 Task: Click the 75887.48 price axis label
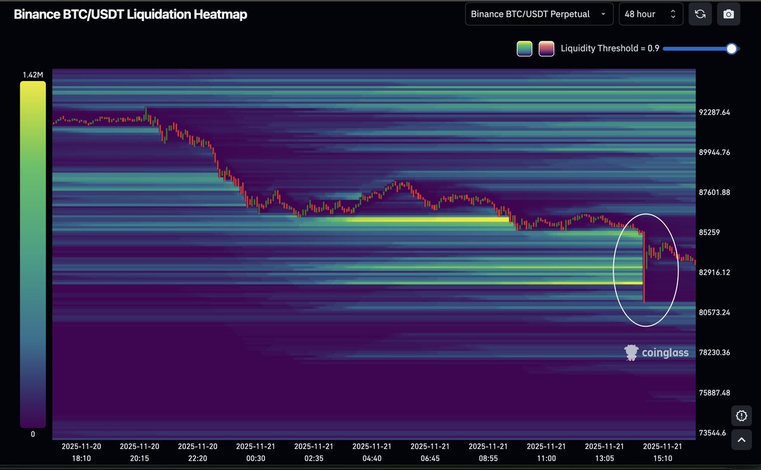715,392
